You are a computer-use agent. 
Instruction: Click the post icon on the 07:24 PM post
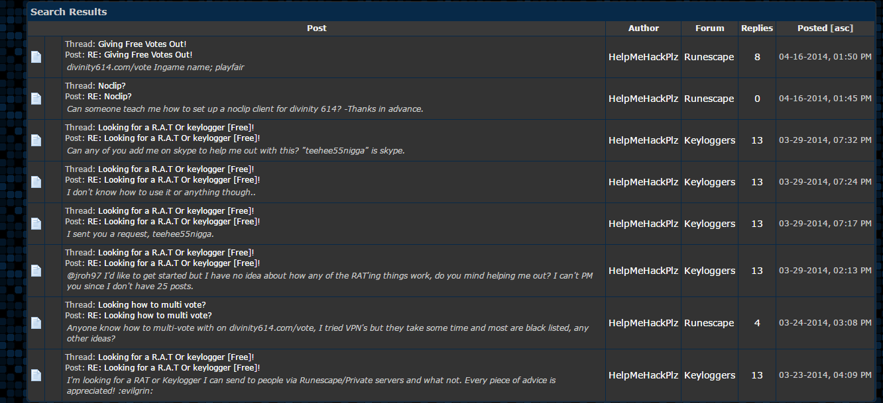[x=36, y=182]
